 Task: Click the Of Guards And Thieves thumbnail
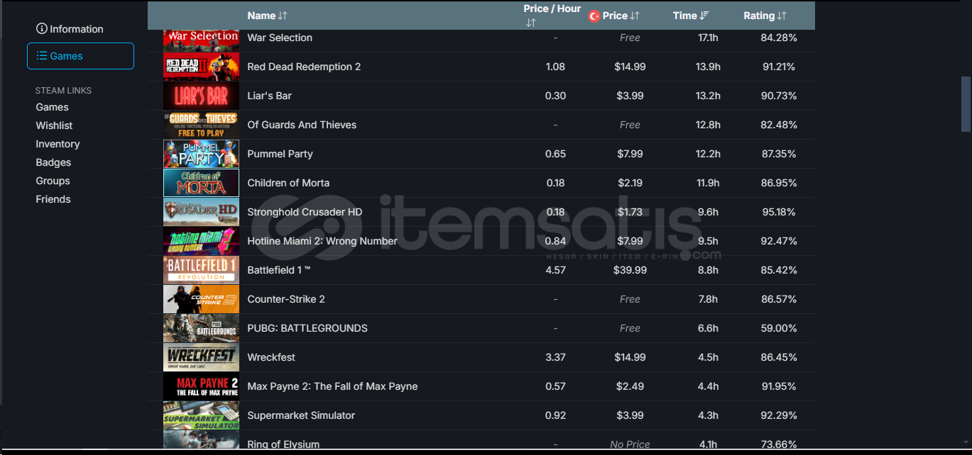(x=201, y=125)
